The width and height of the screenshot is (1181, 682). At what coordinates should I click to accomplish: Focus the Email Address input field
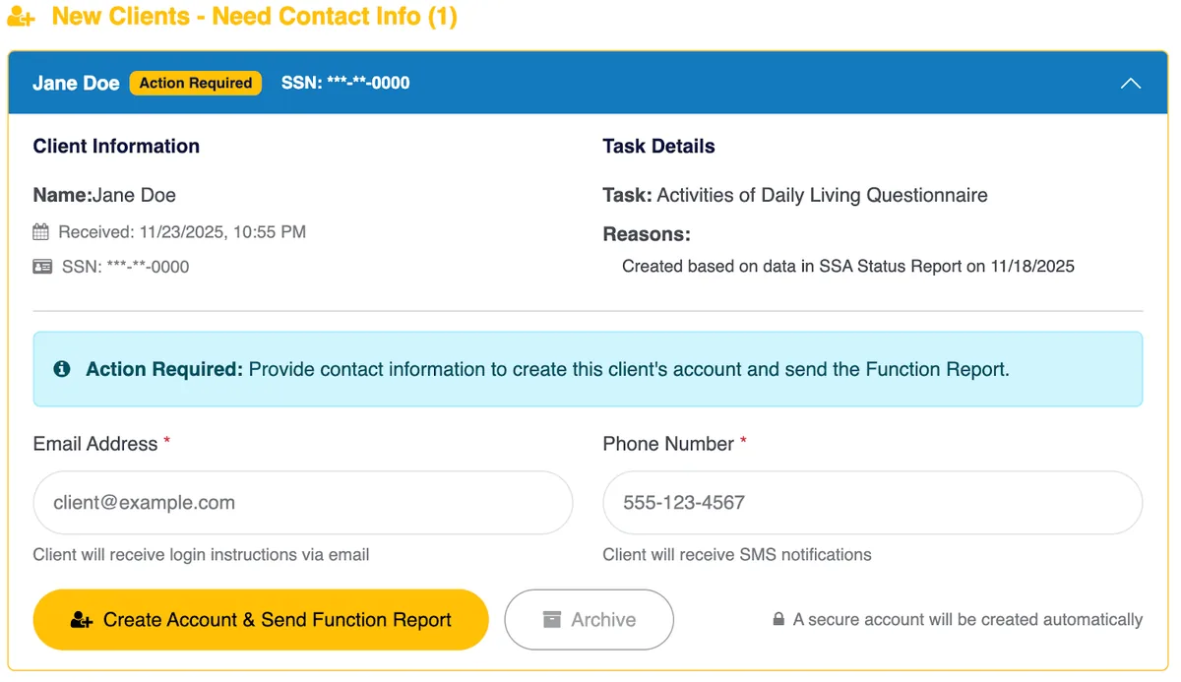point(302,503)
